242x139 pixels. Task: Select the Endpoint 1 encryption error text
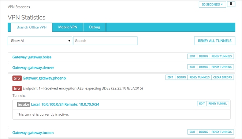click(83, 88)
